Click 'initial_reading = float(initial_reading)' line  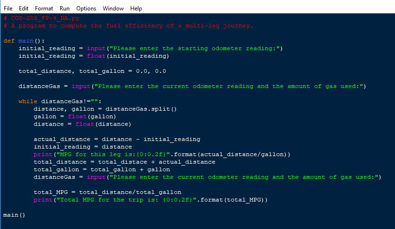(x=94, y=56)
